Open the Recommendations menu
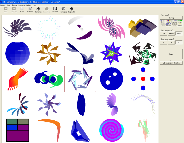Screen dimensions: 184x143 pos(25,5)
